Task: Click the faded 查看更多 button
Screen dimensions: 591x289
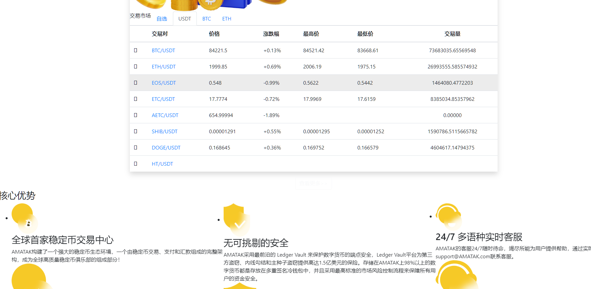Action: (313, 183)
